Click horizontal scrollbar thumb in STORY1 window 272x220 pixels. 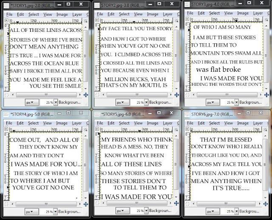coord(46,95)
